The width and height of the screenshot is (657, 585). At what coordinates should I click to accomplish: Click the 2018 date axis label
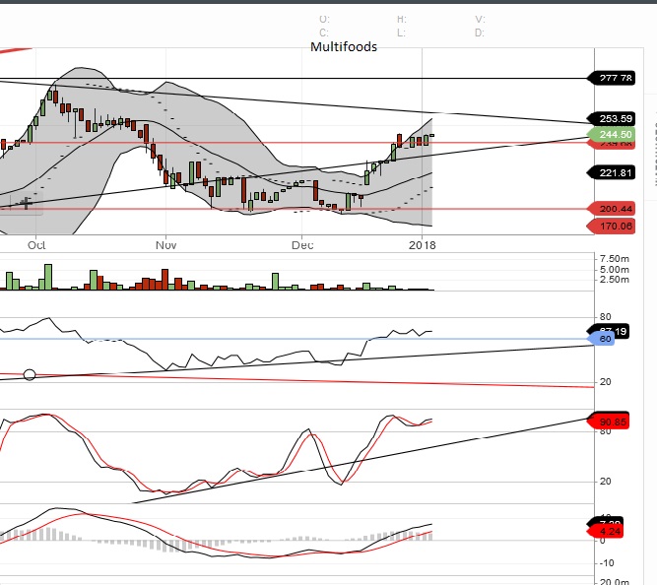[x=423, y=245]
